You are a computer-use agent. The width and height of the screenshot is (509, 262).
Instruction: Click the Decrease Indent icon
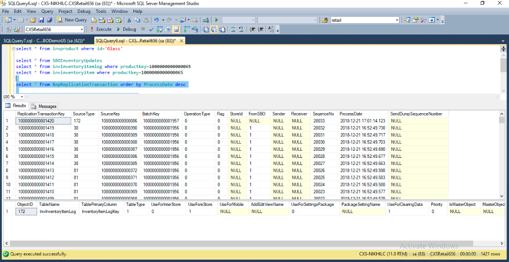click(251, 29)
